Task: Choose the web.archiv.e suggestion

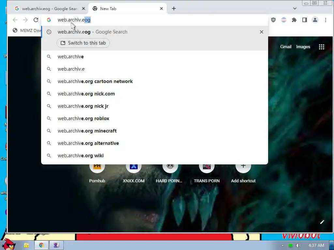Action: tap(154, 69)
